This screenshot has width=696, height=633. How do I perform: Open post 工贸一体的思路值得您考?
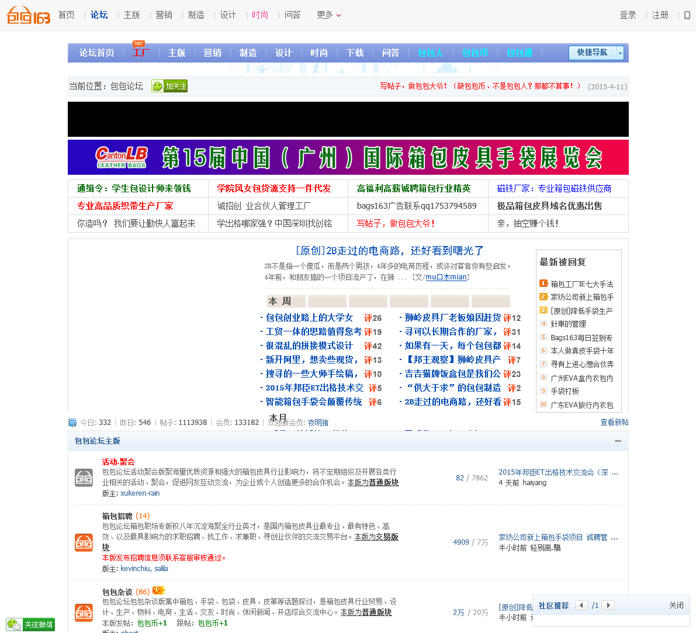click(313, 331)
